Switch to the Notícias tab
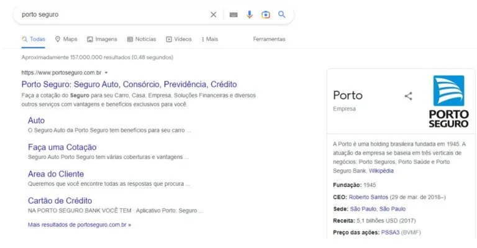The image size is (477, 248). point(142,39)
